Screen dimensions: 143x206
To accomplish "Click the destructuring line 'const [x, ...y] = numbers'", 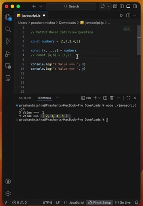I will point(53,50).
